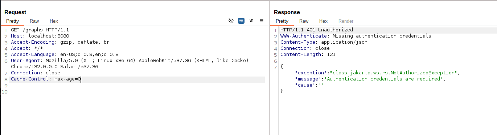497x135 pixels.
Task: Toggle non-printable chars \n icon
Action: (x=251, y=21)
